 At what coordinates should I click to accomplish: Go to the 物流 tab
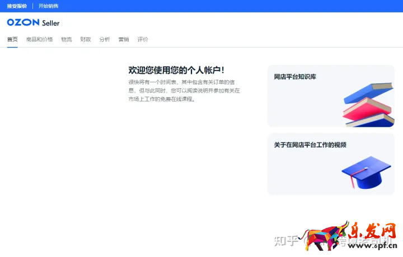(67, 40)
